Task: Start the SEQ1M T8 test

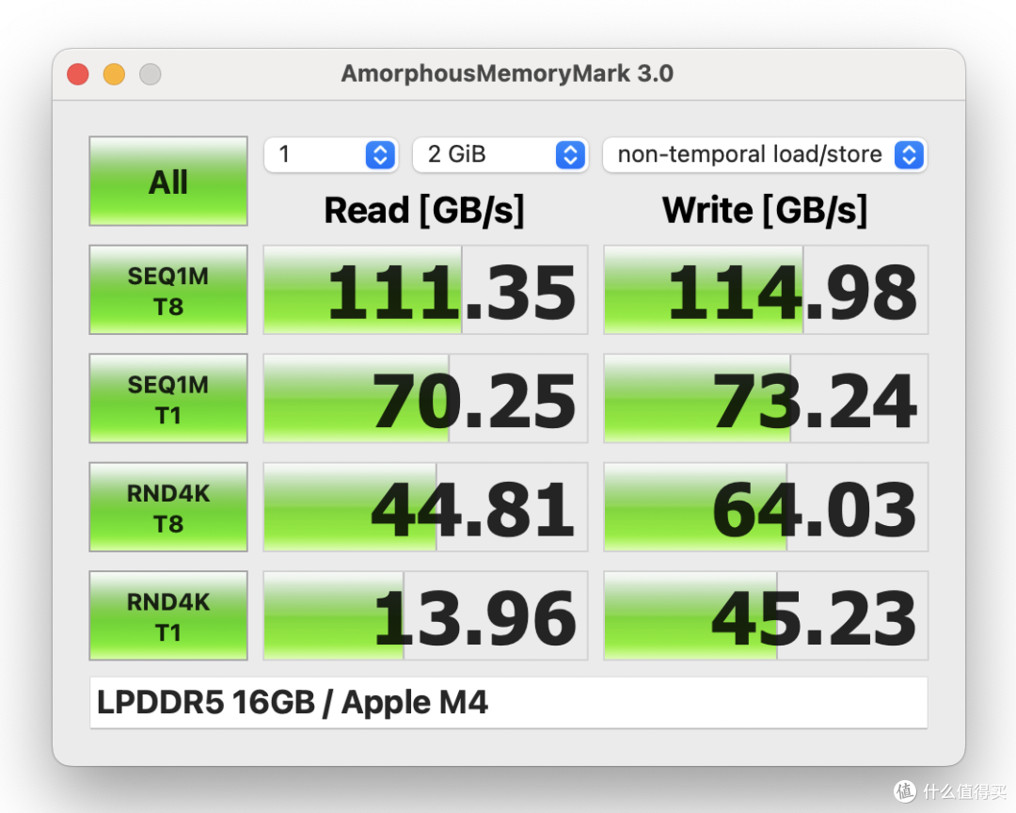Action: click(x=168, y=290)
